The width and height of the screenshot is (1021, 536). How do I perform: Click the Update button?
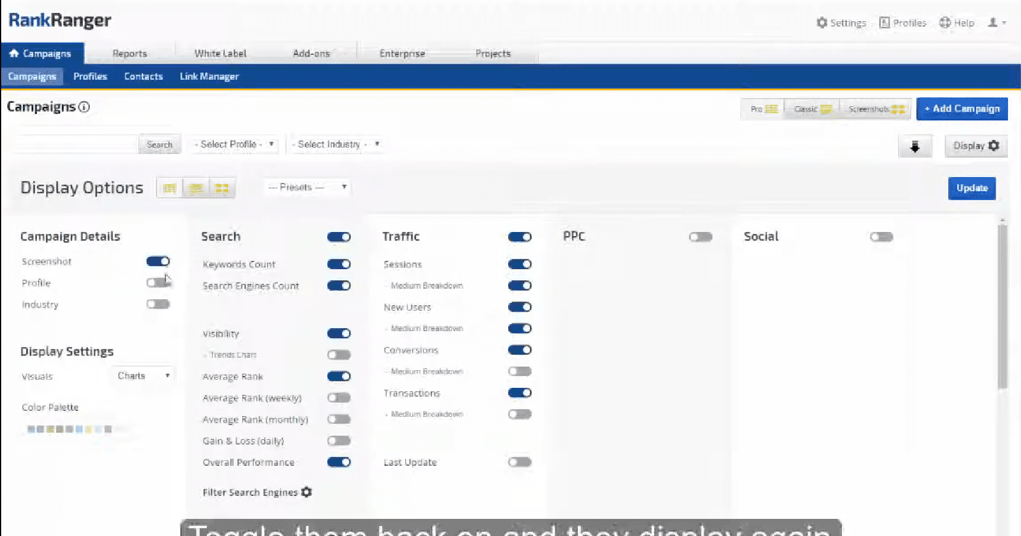coord(972,188)
